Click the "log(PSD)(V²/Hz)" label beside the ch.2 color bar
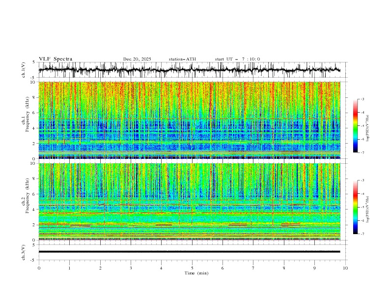The image size is (389, 301). (x=367, y=210)
